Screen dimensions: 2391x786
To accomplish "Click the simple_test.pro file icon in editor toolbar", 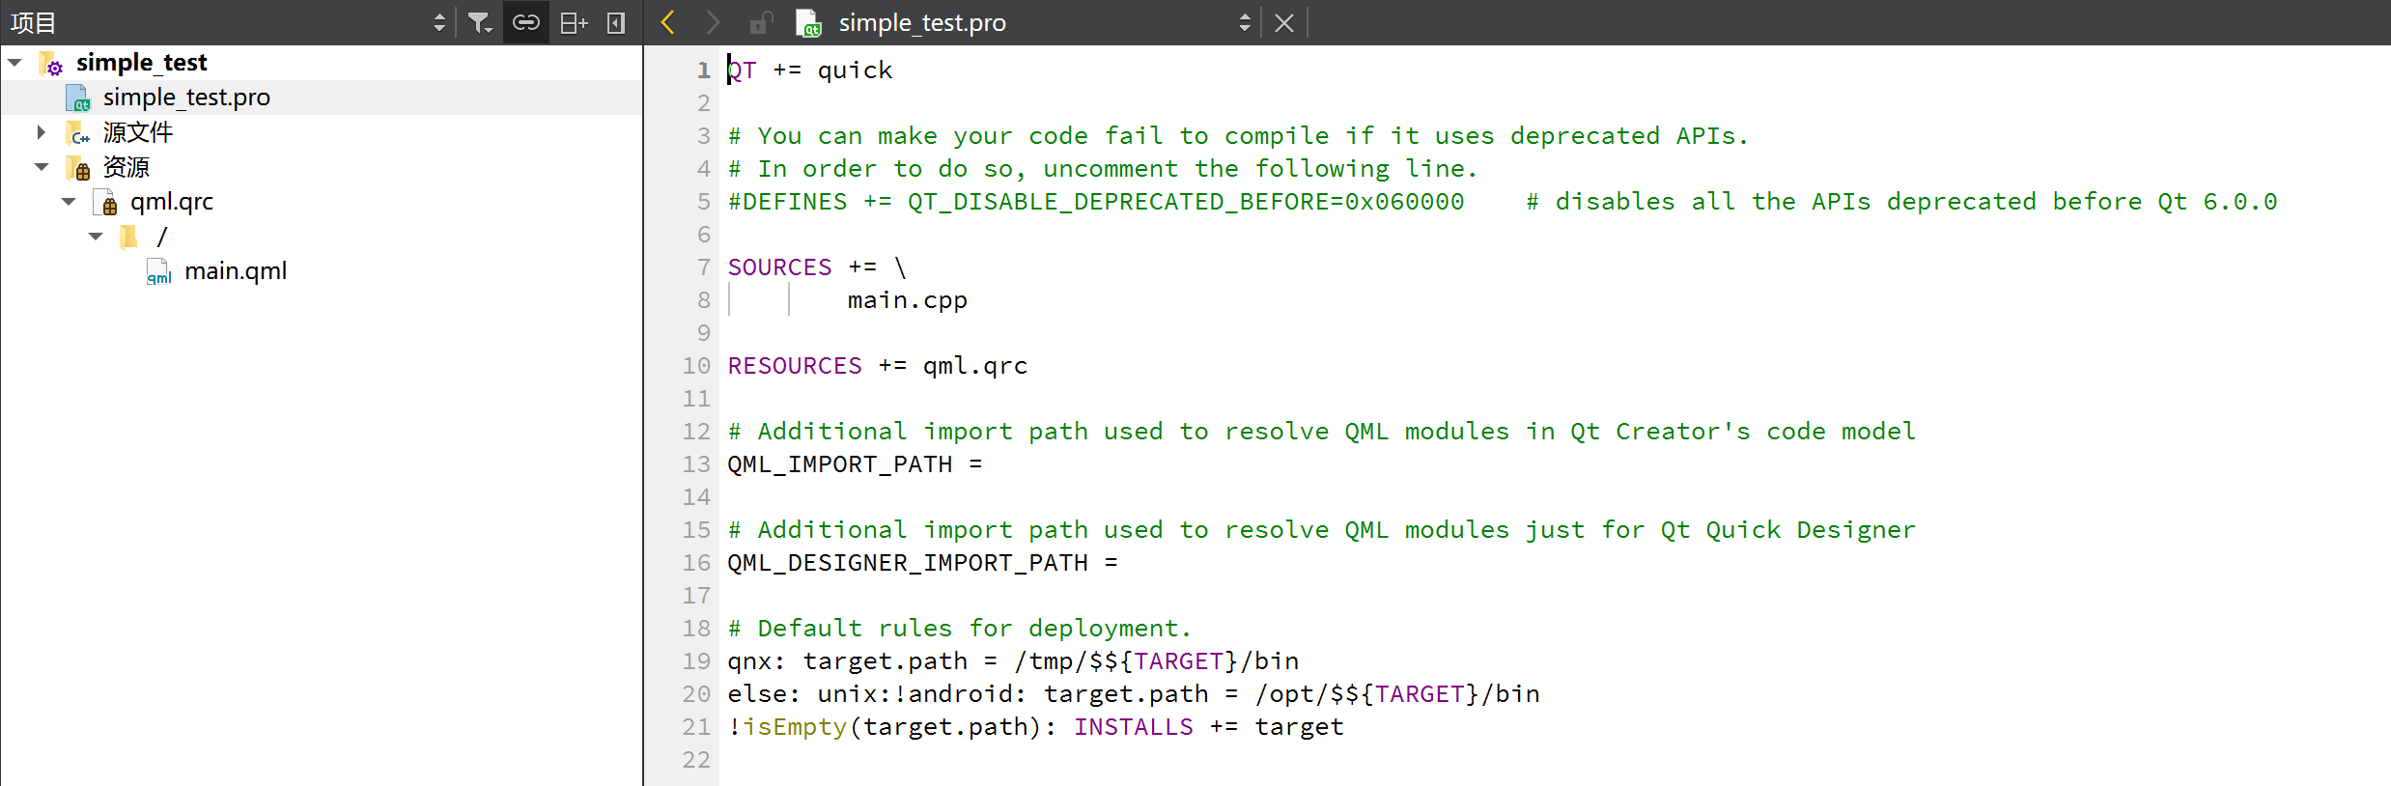I will point(808,22).
